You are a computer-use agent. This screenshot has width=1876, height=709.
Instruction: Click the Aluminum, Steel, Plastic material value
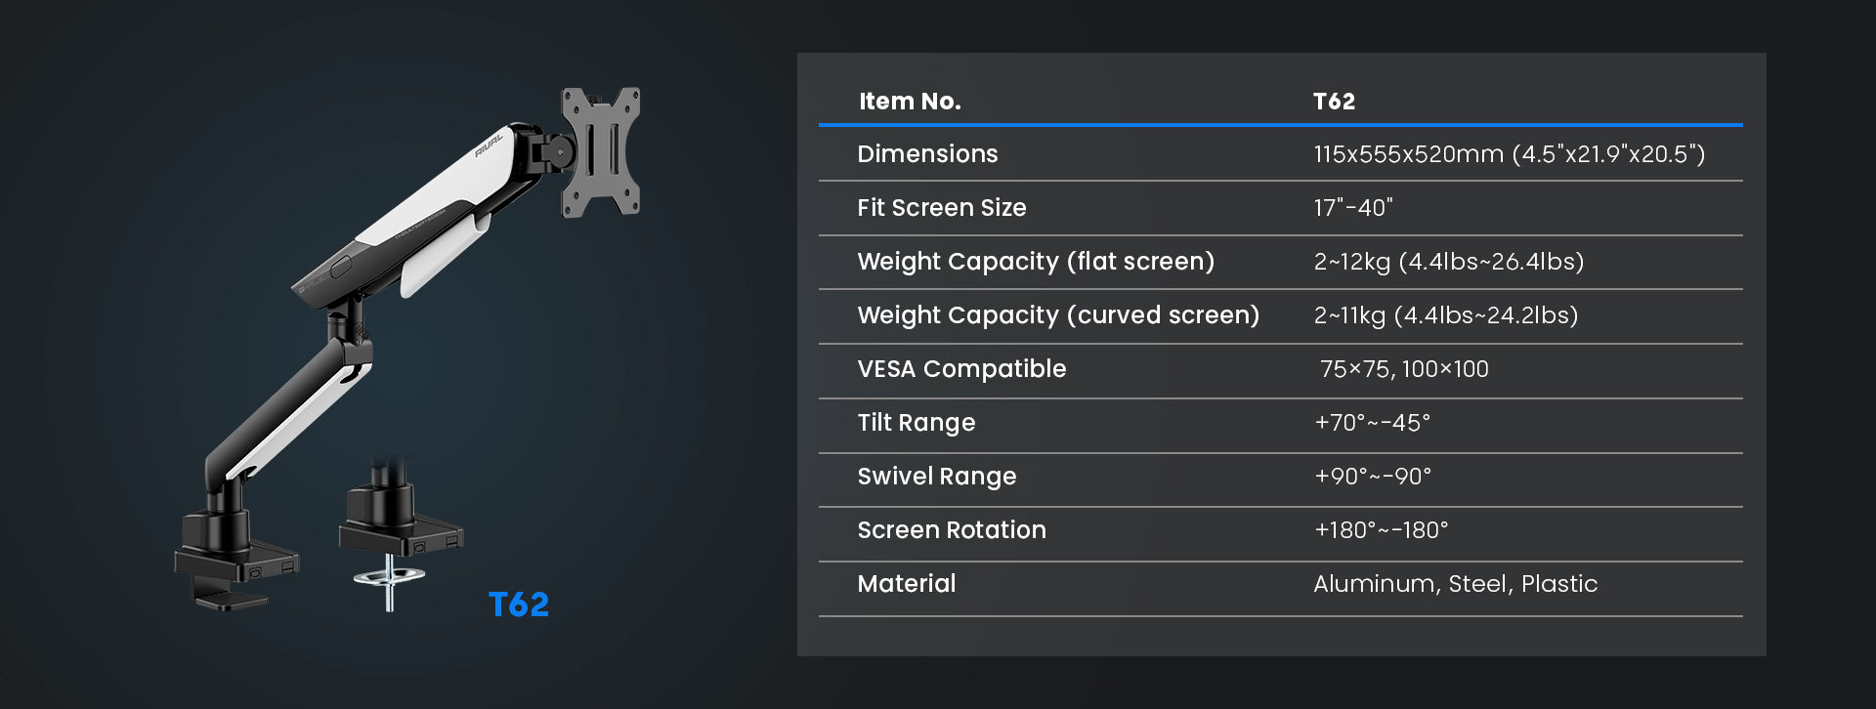(1454, 584)
